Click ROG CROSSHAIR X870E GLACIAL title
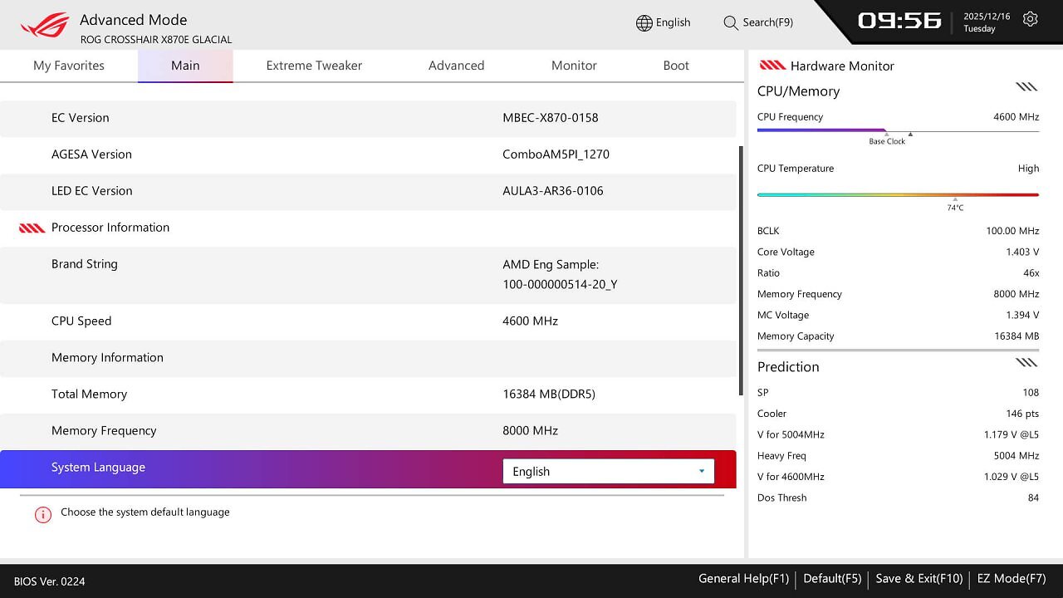 pos(156,40)
